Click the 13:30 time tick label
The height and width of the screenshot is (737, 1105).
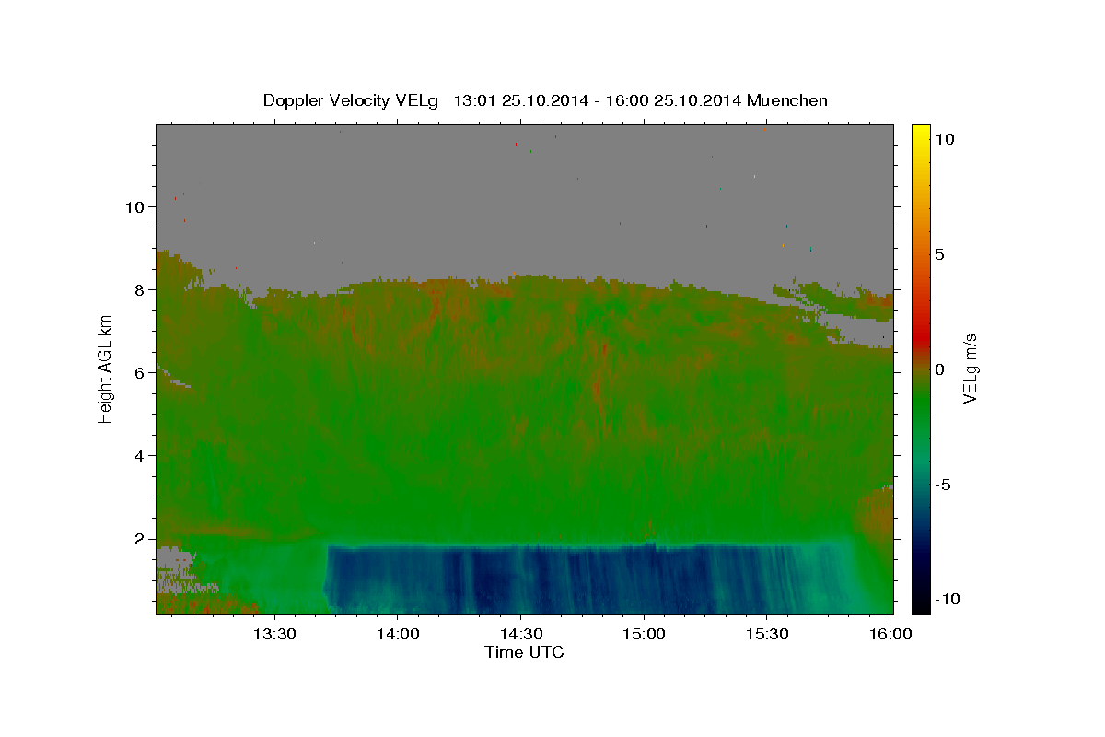pos(273,635)
